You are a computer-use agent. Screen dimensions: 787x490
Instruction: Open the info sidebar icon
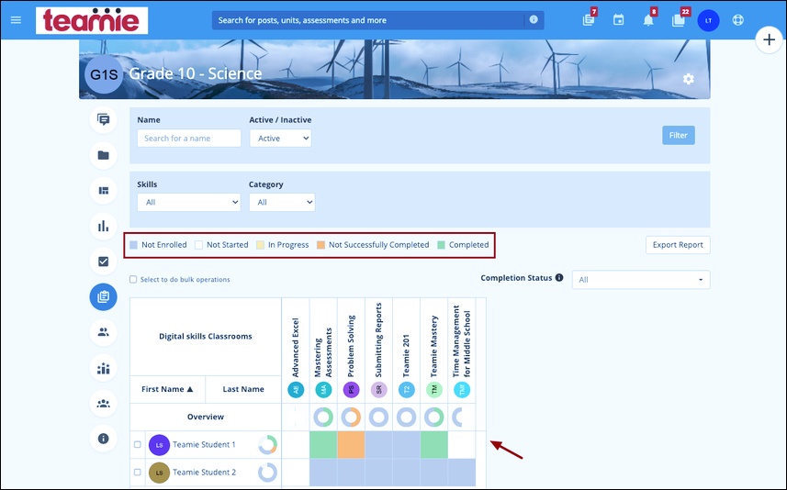pos(104,439)
